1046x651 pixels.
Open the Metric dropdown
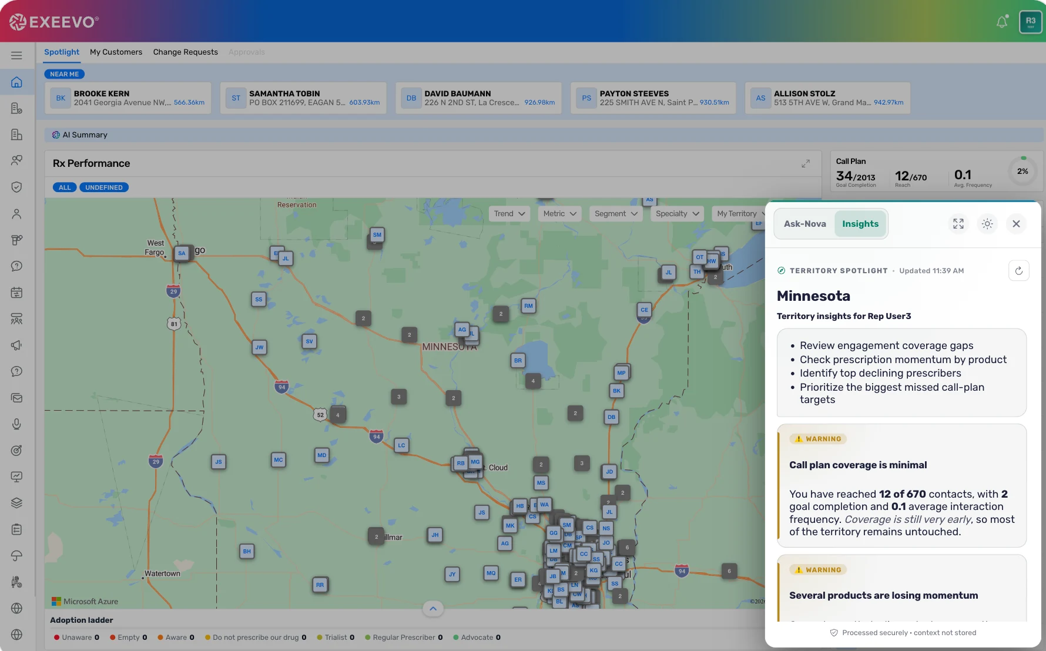559,214
